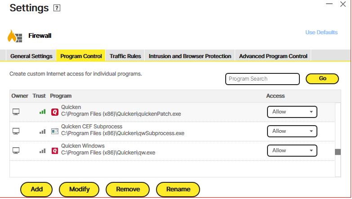Image resolution: width=352 pixels, height=199 pixels.
Task: Click the Use Defaults link
Action: coord(321,32)
